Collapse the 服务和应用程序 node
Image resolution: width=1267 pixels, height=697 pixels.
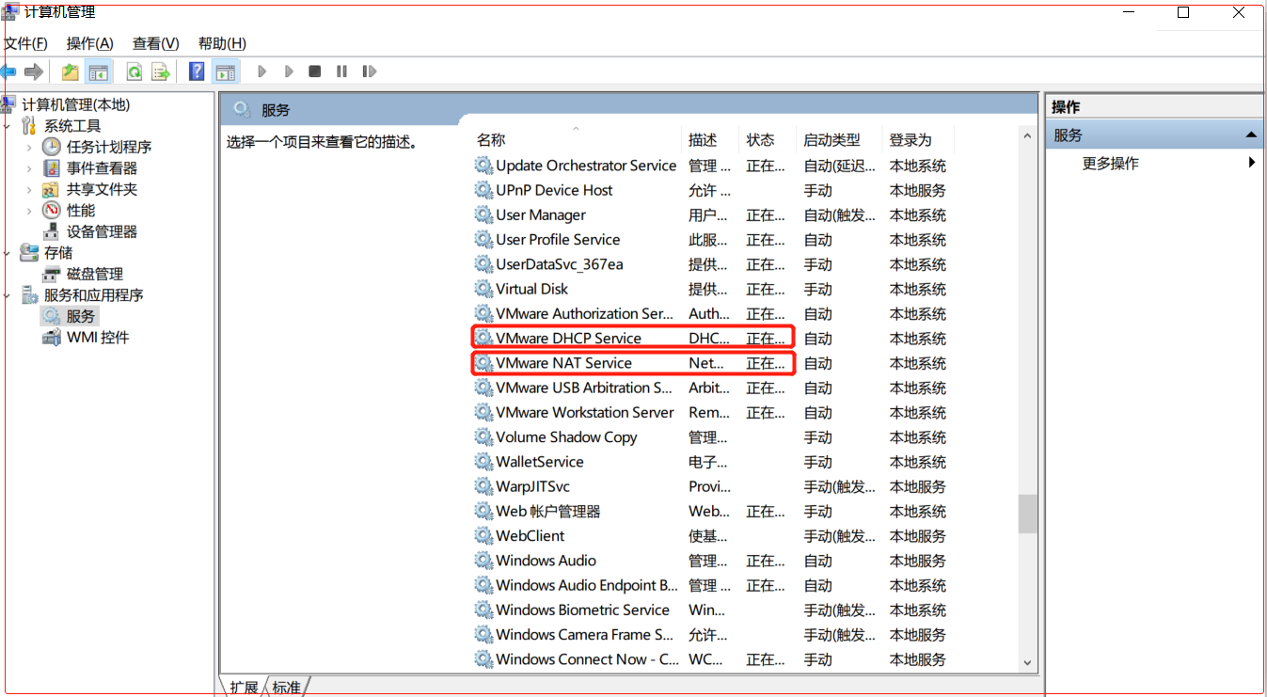tap(8, 295)
